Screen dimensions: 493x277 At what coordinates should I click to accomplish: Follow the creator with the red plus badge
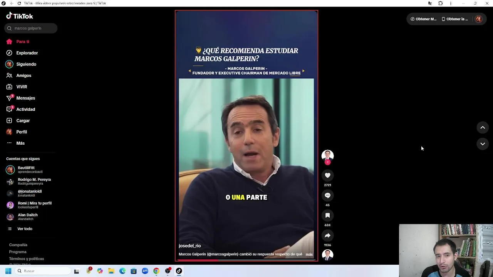[327, 162]
